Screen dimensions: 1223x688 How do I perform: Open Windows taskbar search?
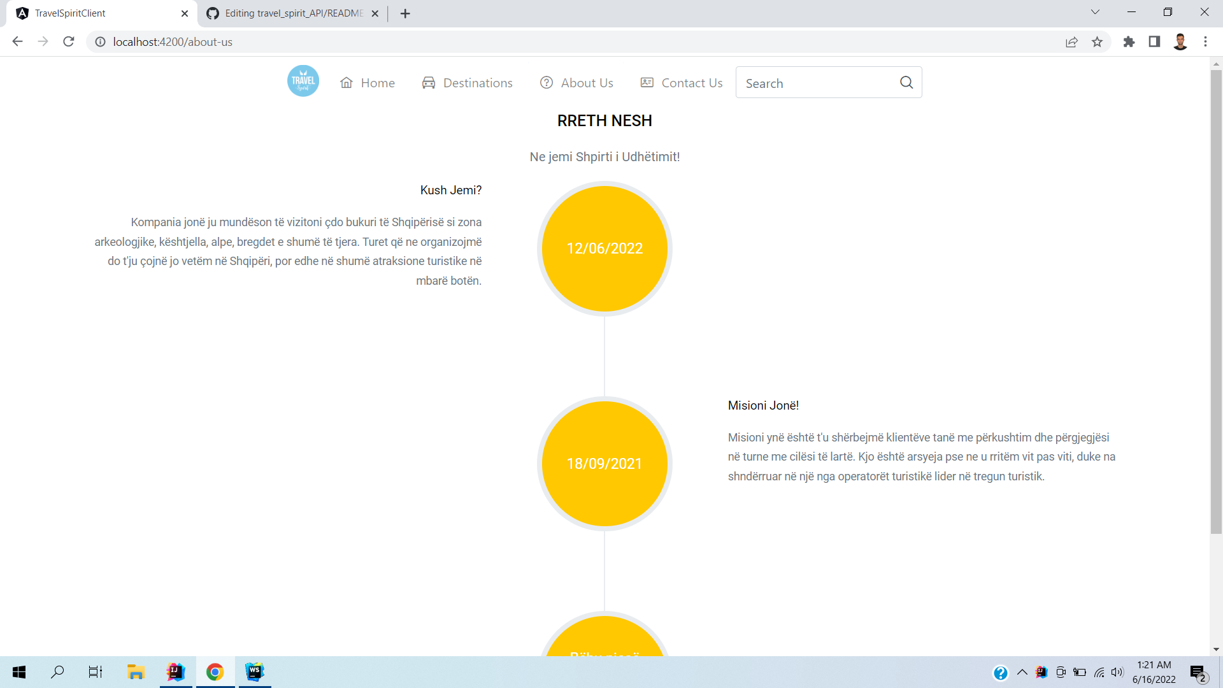pyautogui.click(x=57, y=672)
